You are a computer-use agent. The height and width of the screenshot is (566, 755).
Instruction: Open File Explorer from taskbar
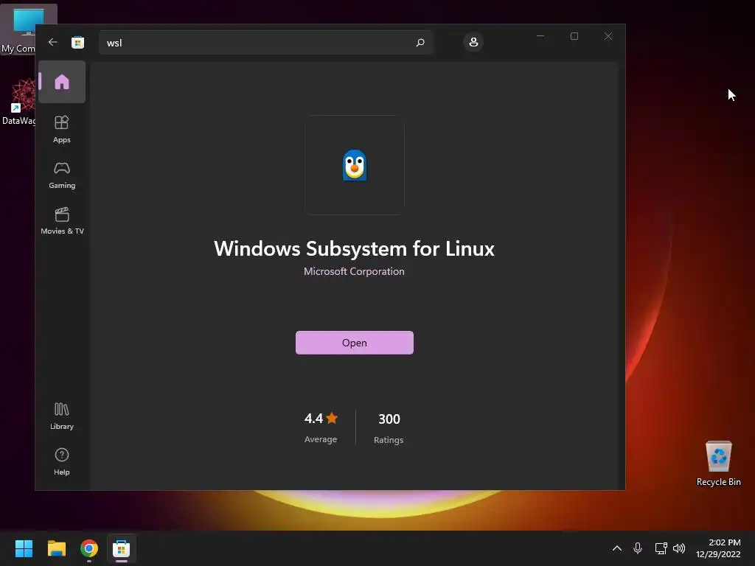(56, 548)
